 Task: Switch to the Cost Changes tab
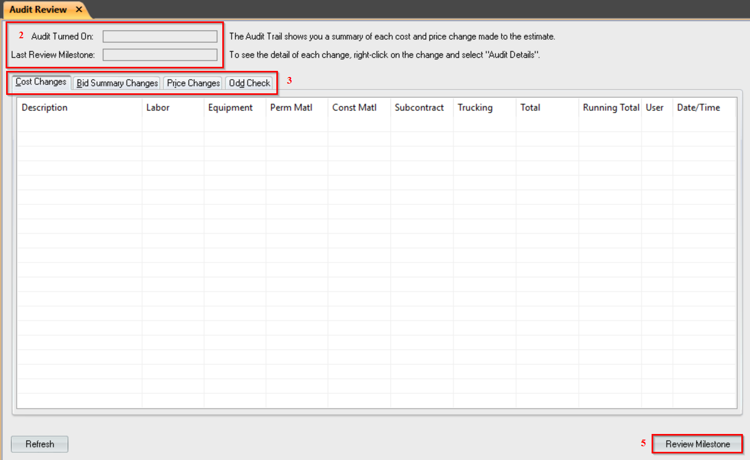pos(41,82)
